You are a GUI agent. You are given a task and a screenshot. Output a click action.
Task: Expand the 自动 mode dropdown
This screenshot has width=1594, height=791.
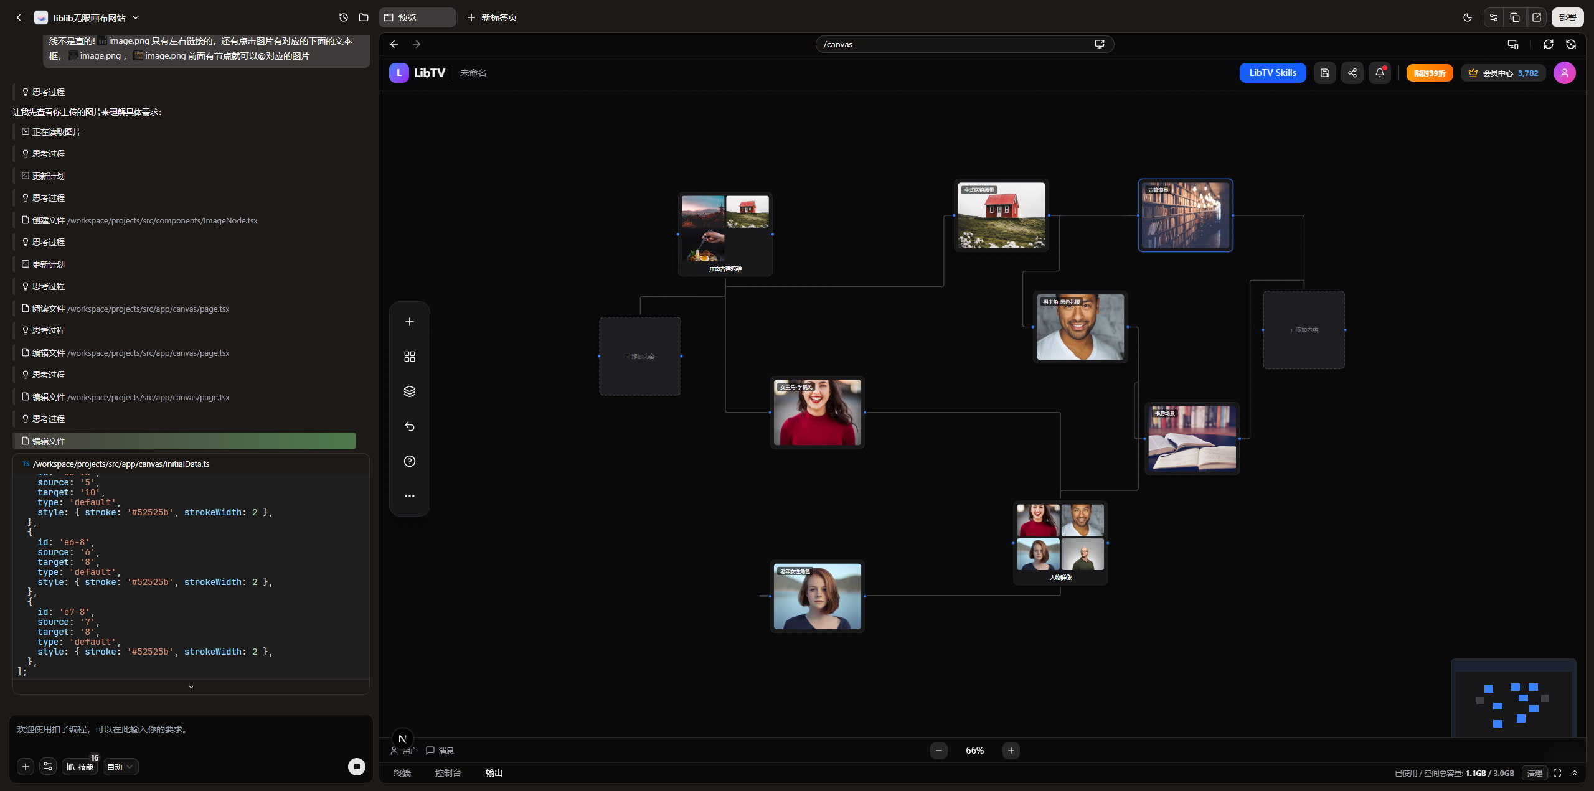coord(120,767)
